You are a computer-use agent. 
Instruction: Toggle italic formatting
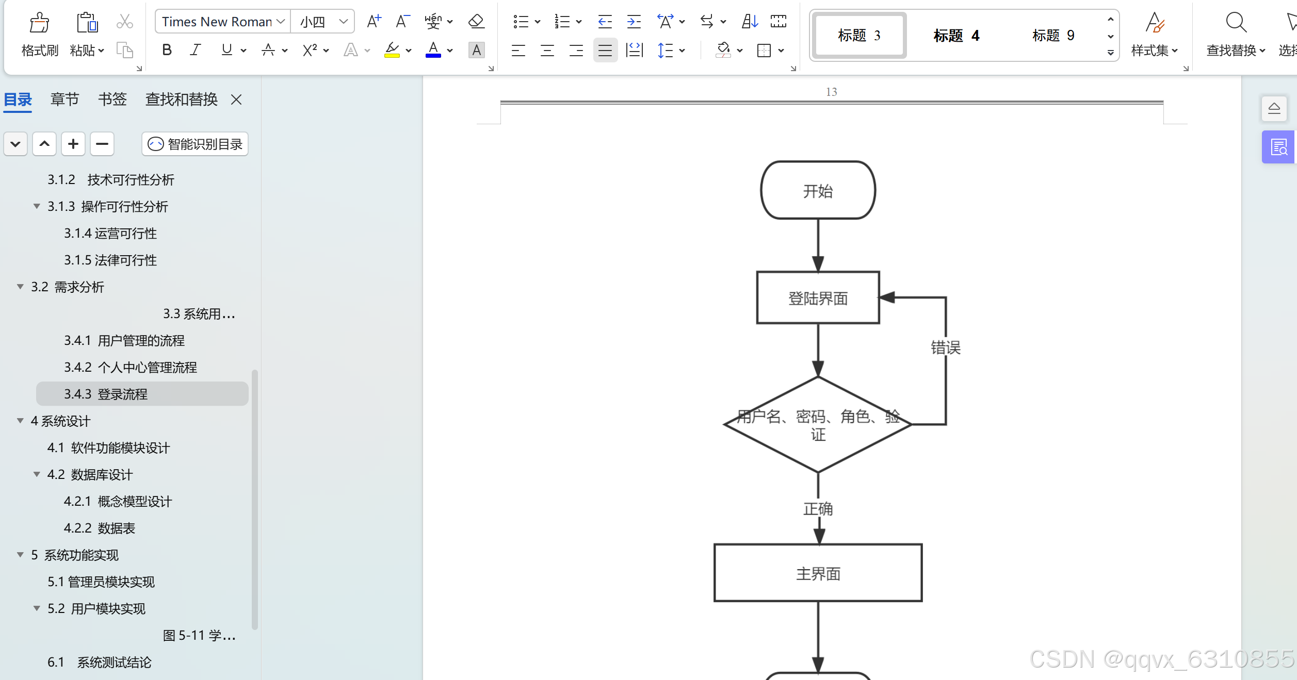195,50
